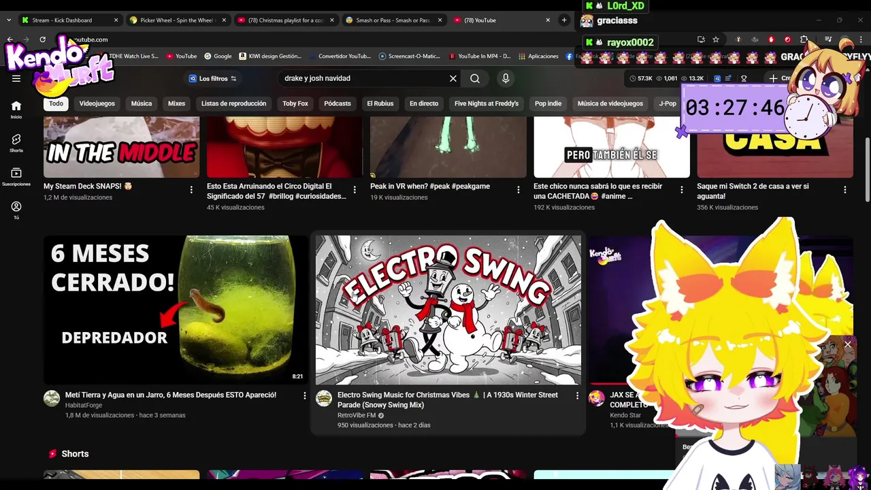Open Shorts from the left sidebar
The width and height of the screenshot is (871, 490).
16,143
